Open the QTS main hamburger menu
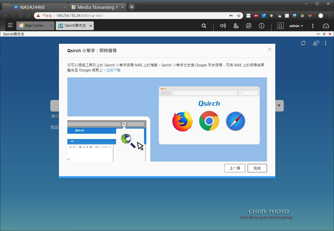This screenshot has height=231, width=334. [x=10, y=25]
